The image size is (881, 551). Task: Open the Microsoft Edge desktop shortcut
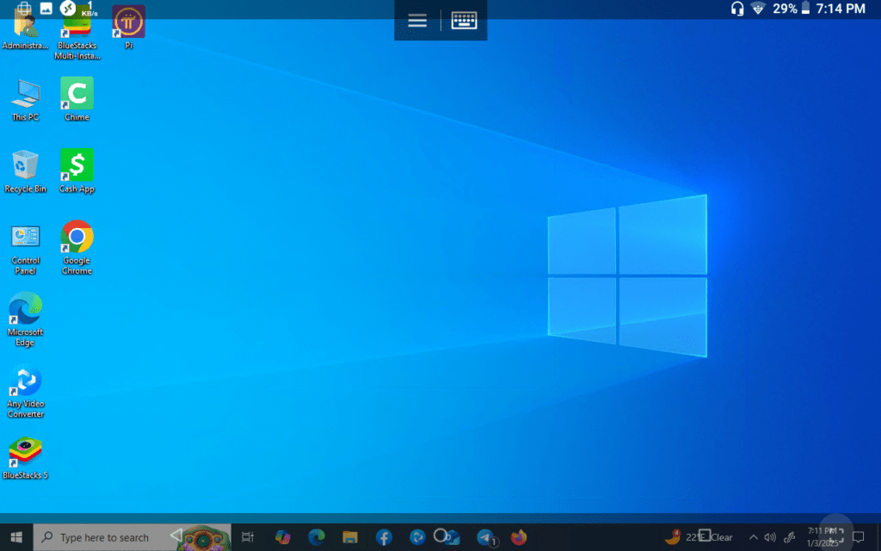[x=25, y=319]
